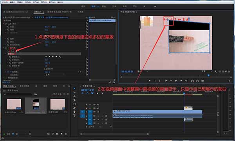
Task: Toggle position stopwatch animation
Action: pyautogui.click(x=8, y=27)
